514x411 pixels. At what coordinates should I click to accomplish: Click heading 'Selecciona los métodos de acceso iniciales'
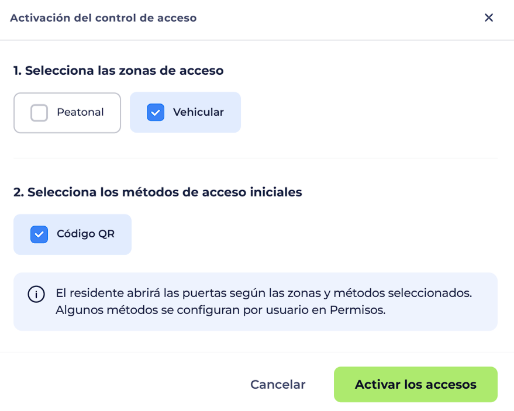coord(158,192)
